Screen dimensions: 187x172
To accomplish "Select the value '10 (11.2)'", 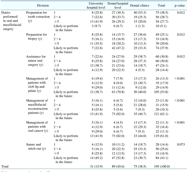I will pyautogui.click(x=118, y=145).
